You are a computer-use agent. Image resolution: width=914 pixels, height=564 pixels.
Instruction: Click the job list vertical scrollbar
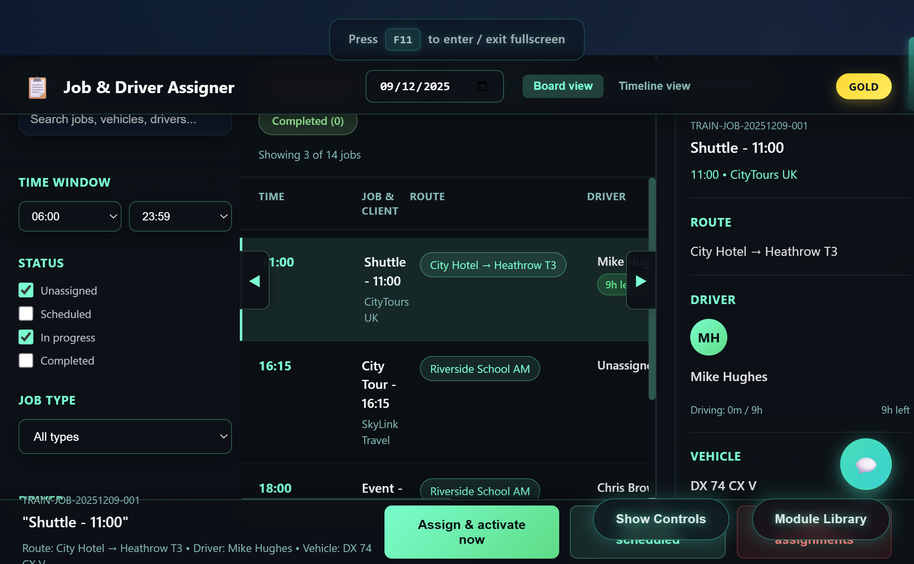(652, 288)
